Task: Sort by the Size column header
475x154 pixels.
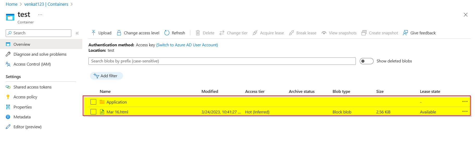Action: 380,91
